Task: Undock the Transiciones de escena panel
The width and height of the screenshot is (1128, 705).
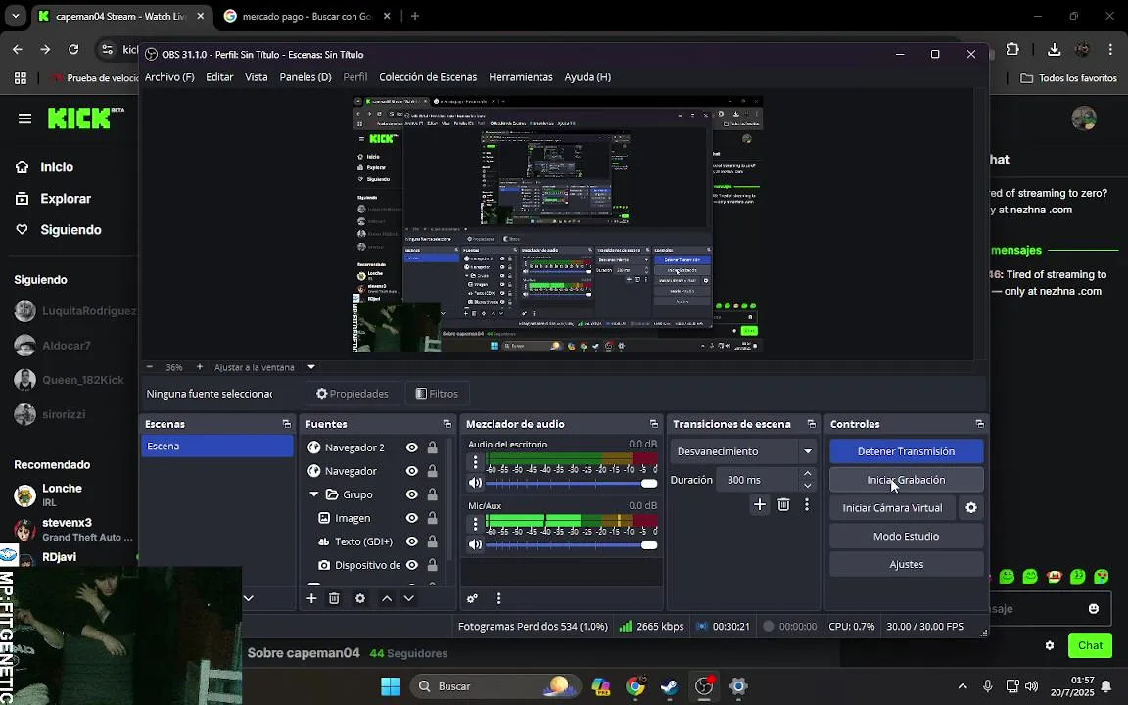Action: tap(811, 424)
